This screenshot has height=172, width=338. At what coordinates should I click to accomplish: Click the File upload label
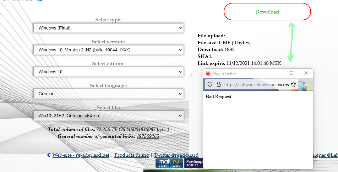pyautogui.click(x=211, y=36)
